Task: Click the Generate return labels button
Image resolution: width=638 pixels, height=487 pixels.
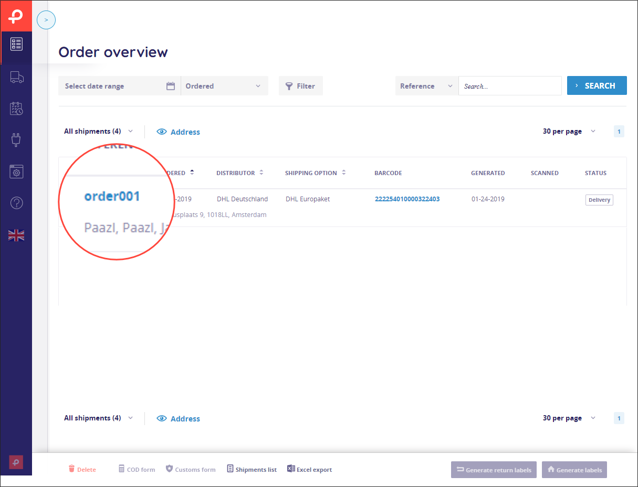Action: 494,470
